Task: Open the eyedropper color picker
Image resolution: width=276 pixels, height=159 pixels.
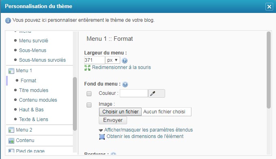Action: (x=157, y=93)
